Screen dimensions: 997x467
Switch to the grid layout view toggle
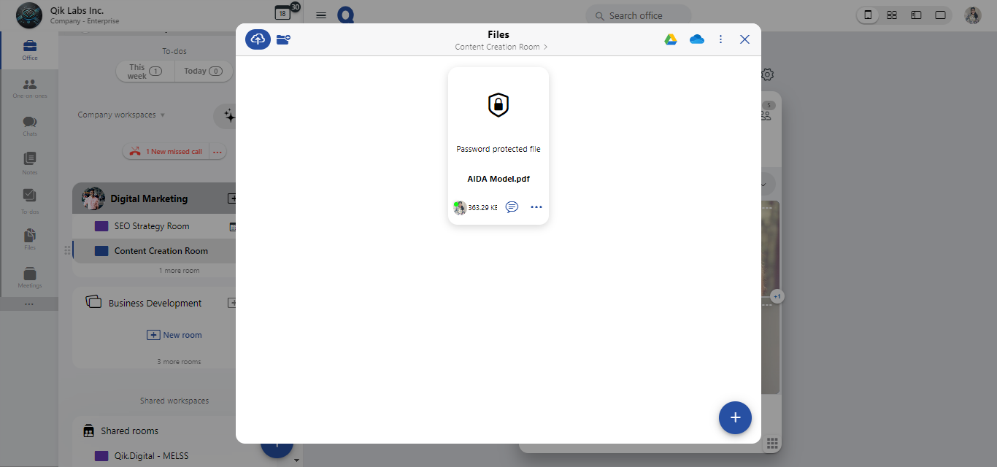tap(892, 15)
